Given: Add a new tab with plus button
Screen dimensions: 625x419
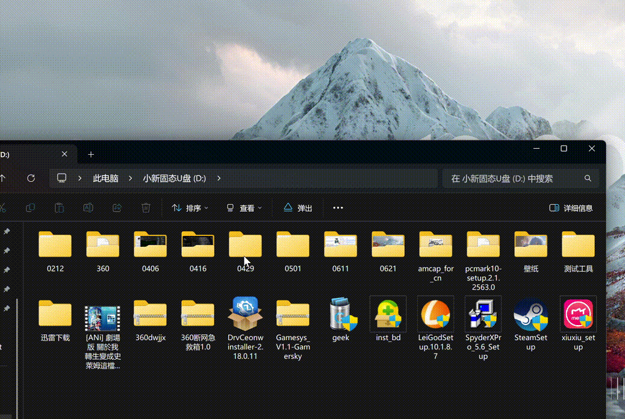Looking at the screenshot, I should pyautogui.click(x=91, y=154).
